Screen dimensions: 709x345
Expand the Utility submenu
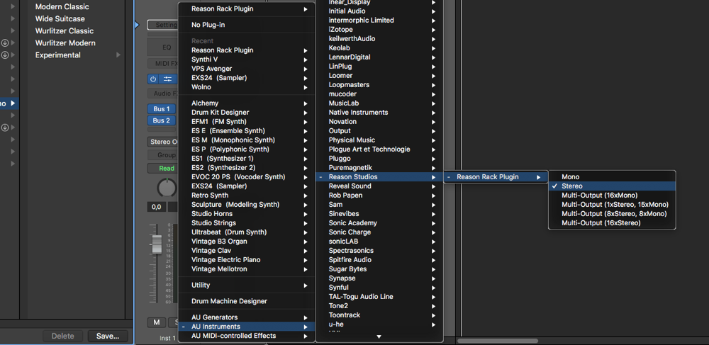[x=247, y=285]
